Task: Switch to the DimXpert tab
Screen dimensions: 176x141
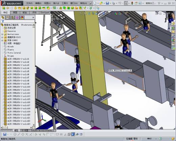Action: click(45, 13)
